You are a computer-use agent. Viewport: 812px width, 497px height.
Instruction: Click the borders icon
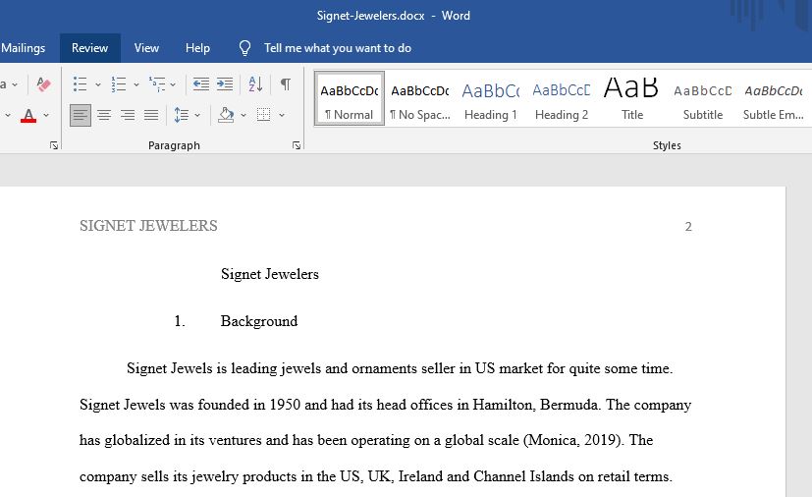click(x=263, y=115)
